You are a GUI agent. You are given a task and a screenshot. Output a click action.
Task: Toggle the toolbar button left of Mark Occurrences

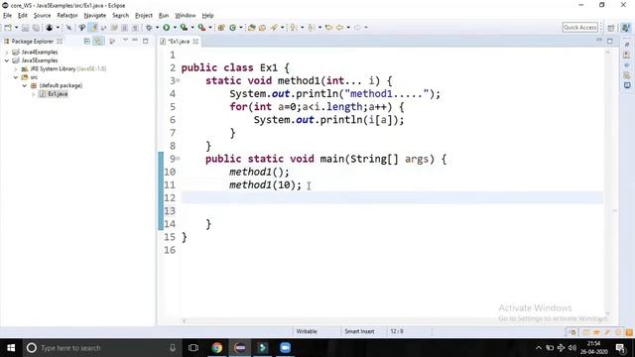82,28
